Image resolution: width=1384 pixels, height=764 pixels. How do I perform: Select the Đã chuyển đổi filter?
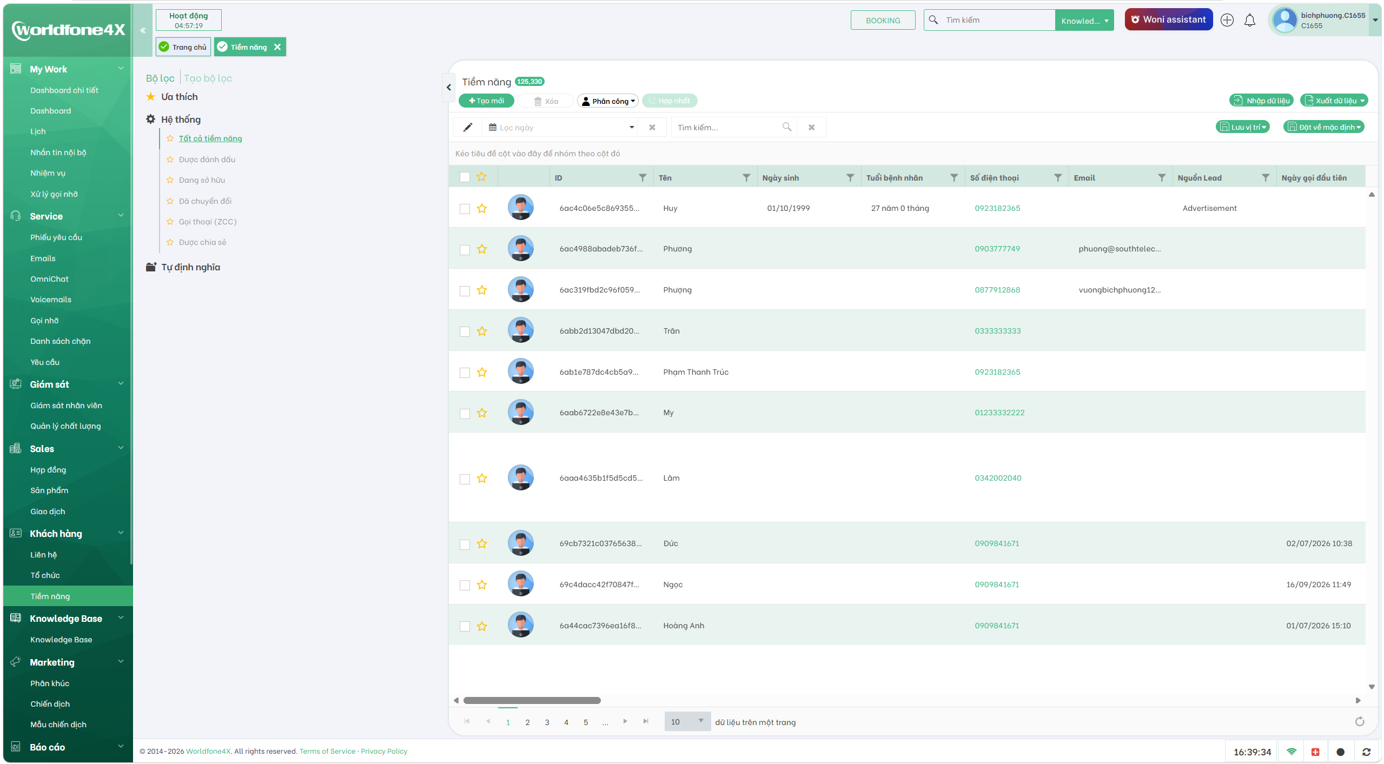pos(205,201)
